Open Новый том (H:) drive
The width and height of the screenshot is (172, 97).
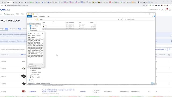[35, 75]
